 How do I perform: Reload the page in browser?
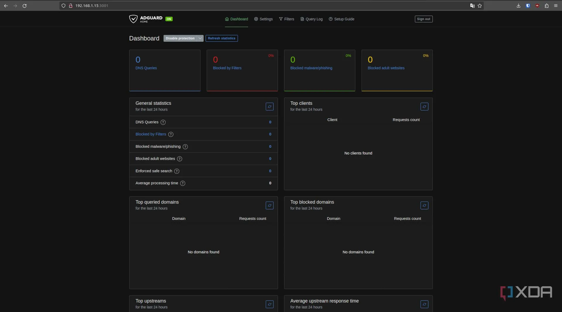tap(25, 6)
